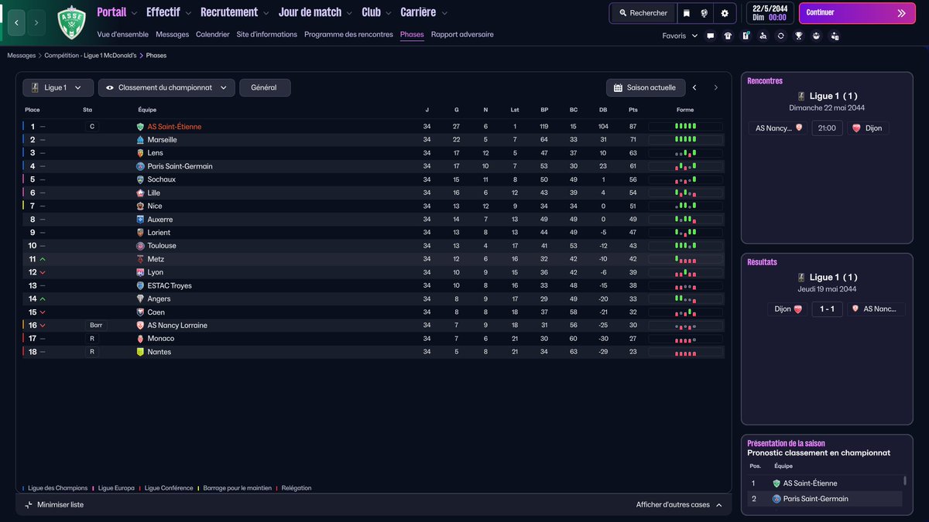
Task: Click the Paris Saint-Germain badge in table
Action: click(140, 166)
